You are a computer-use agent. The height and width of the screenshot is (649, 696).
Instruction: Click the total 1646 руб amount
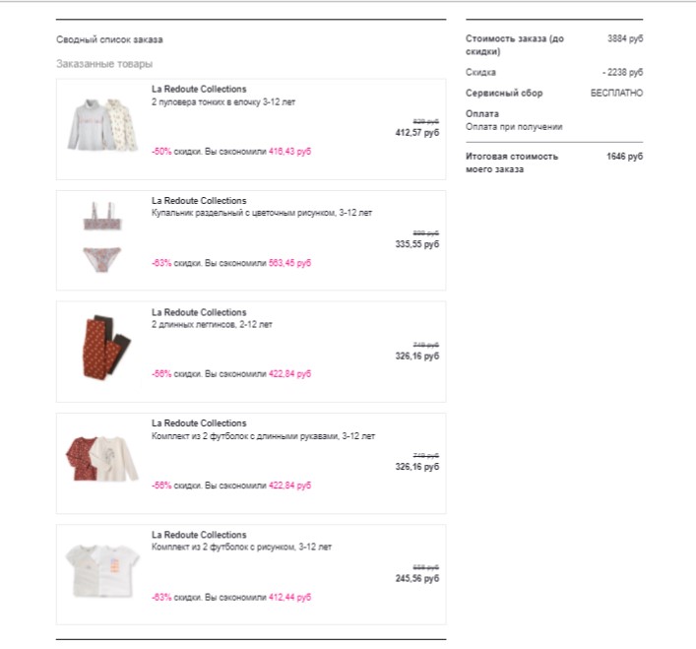[624, 157]
